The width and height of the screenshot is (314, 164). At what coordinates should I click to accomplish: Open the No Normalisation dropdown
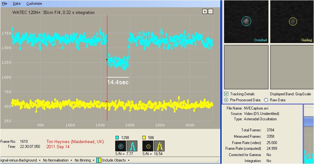pos(57,160)
